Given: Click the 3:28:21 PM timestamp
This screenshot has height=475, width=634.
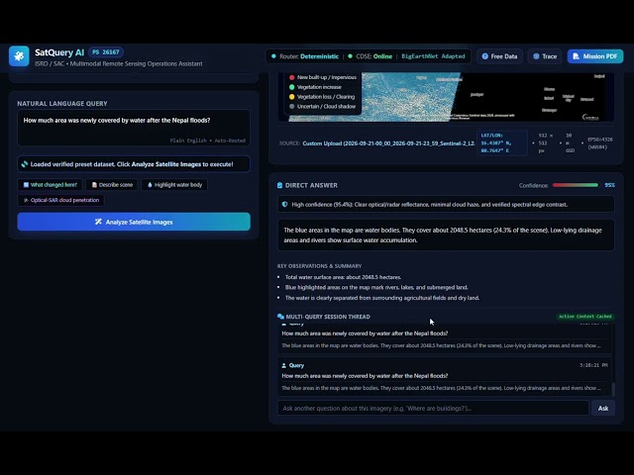Looking at the screenshot, I should tap(593, 365).
